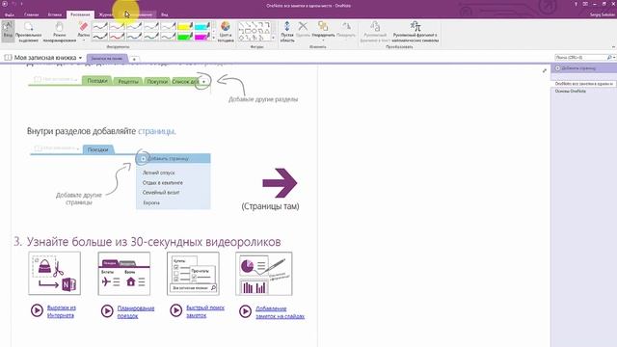Open the Файл tab
The width and height of the screenshot is (617, 347).
tap(10, 14)
